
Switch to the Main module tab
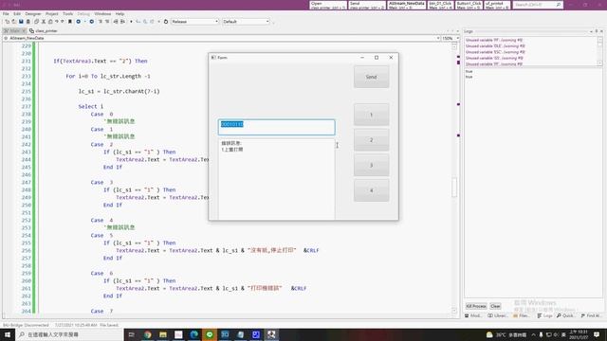click(14, 30)
